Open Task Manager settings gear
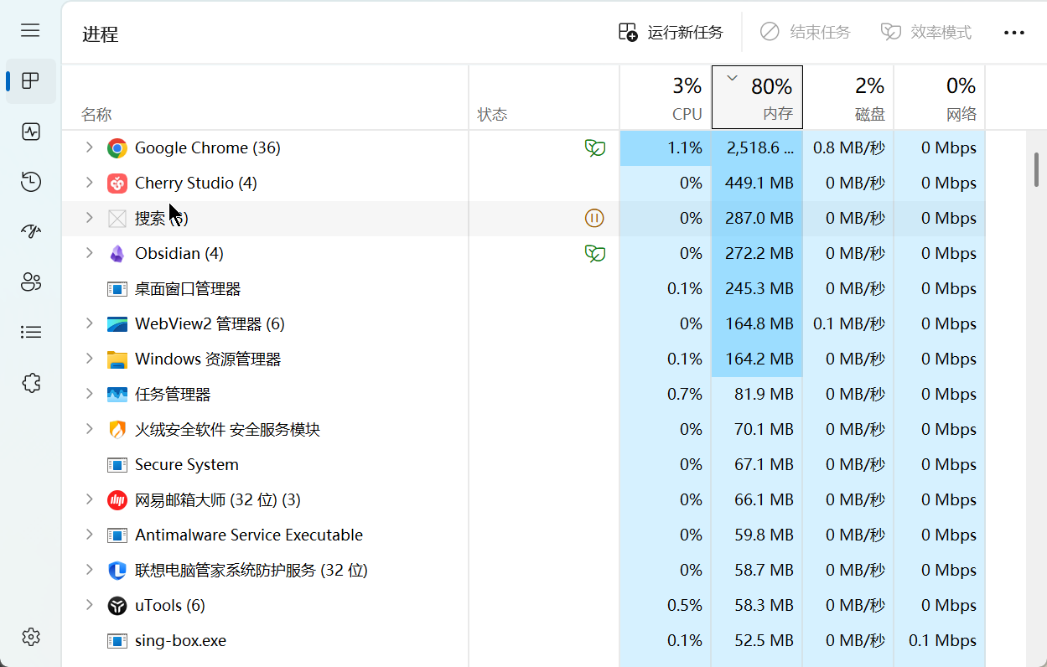 click(31, 637)
